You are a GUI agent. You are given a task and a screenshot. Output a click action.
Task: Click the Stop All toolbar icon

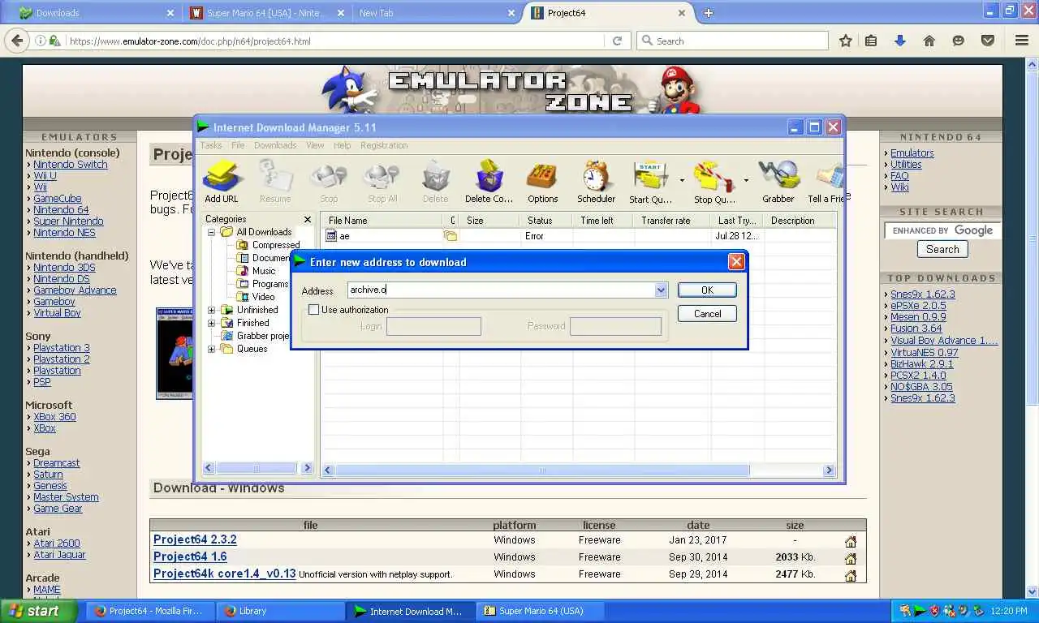pyautogui.click(x=382, y=182)
